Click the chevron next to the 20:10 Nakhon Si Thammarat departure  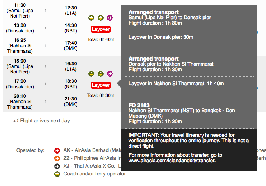click(45, 102)
